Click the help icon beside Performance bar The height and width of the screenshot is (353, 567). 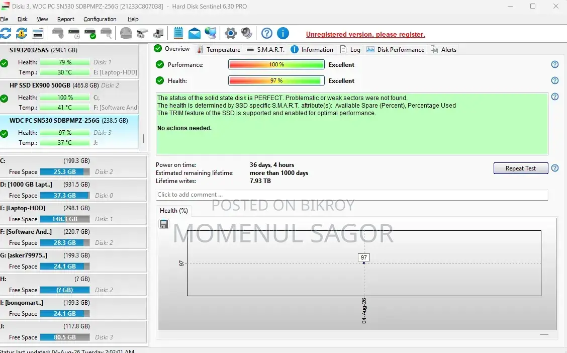click(555, 64)
